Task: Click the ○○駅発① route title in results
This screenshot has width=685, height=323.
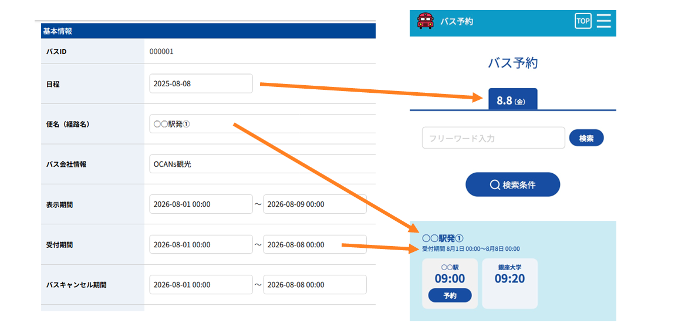Action: pyautogui.click(x=443, y=238)
